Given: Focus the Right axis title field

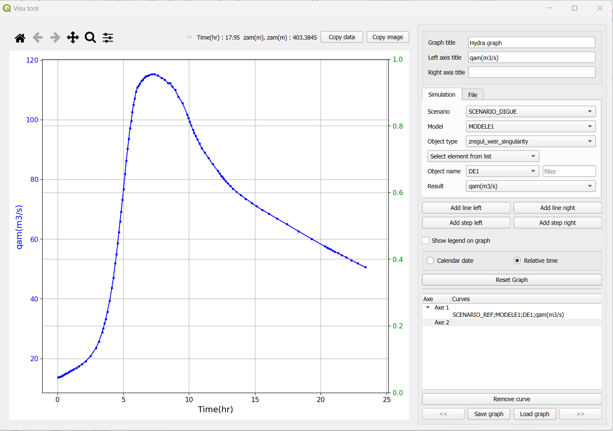Looking at the screenshot, I should pyautogui.click(x=532, y=72).
